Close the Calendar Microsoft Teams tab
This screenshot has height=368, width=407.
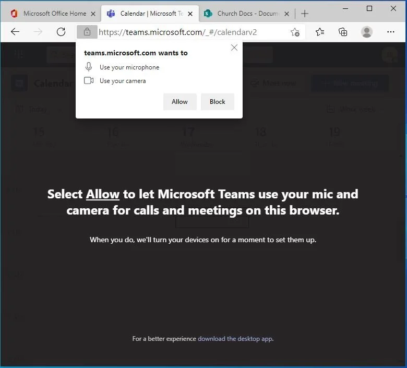click(x=190, y=14)
